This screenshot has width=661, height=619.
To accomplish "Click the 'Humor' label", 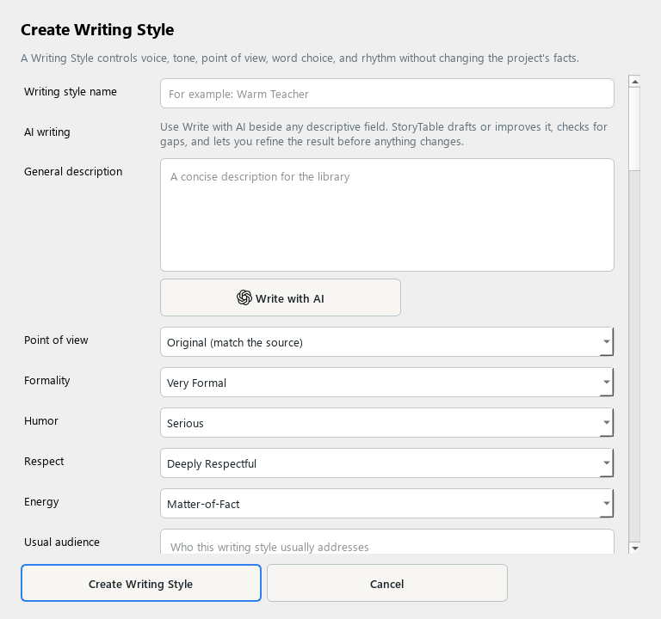I will pyautogui.click(x=41, y=421).
